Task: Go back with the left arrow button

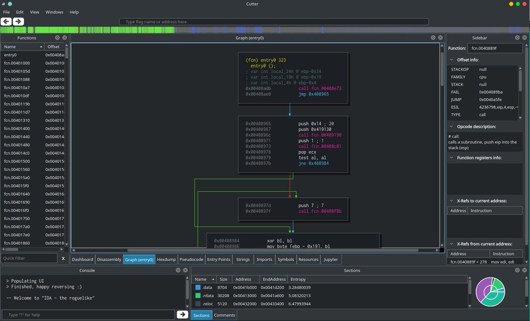Action: point(6,21)
